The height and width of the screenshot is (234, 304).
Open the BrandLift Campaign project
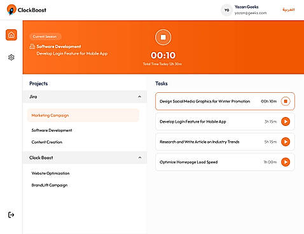click(50, 185)
